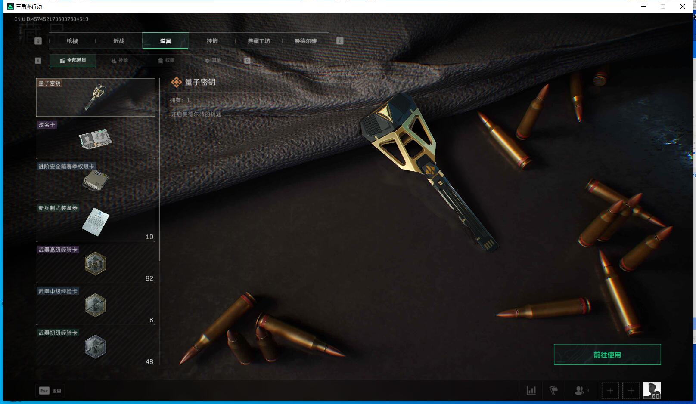This screenshot has width=696, height=404.
Task: Click the first empty teammate plus slot
Action: coord(610,391)
